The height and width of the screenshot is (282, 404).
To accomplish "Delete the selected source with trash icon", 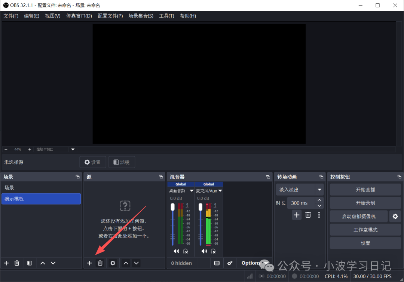I will coord(100,263).
